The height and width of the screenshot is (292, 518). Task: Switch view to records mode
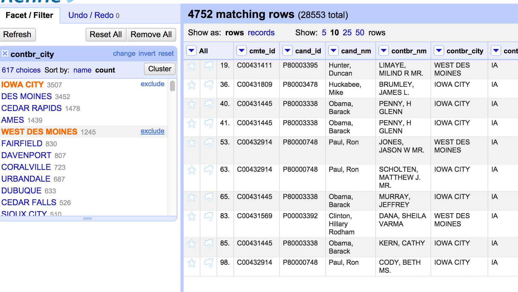click(261, 33)
